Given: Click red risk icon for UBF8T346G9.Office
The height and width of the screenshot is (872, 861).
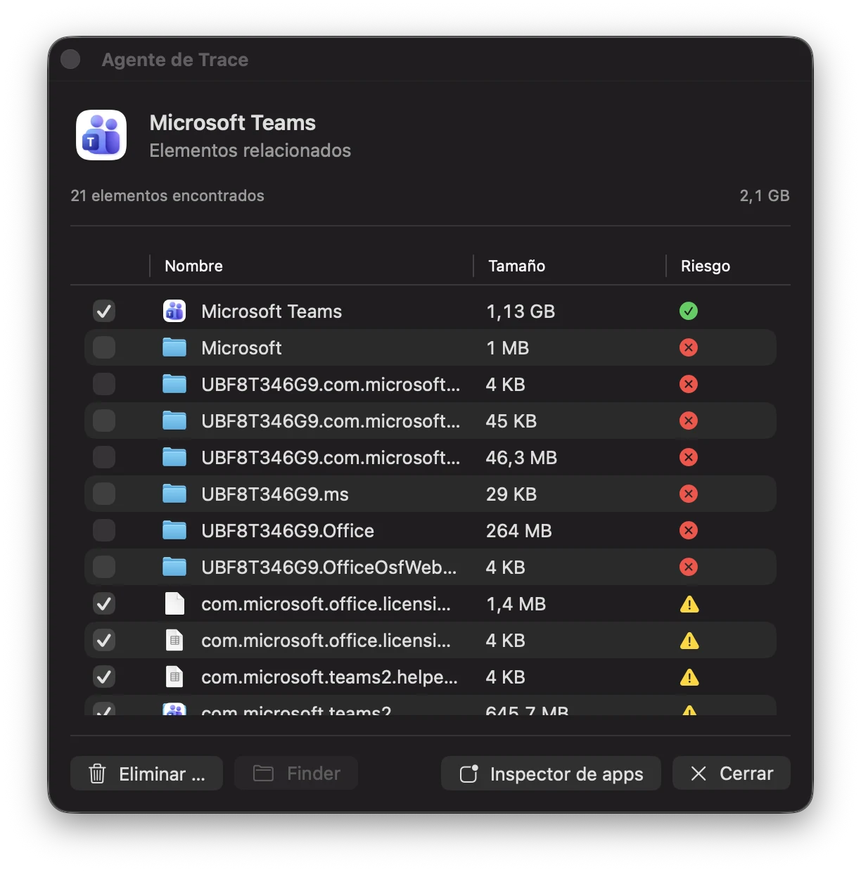Looking at the screenshot, I should point(689,530).
